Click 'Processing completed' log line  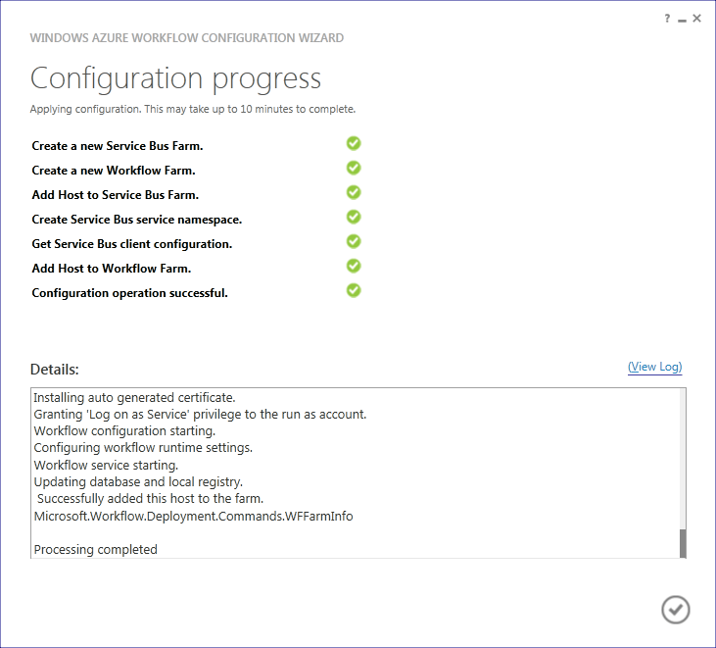pos(95,550)
